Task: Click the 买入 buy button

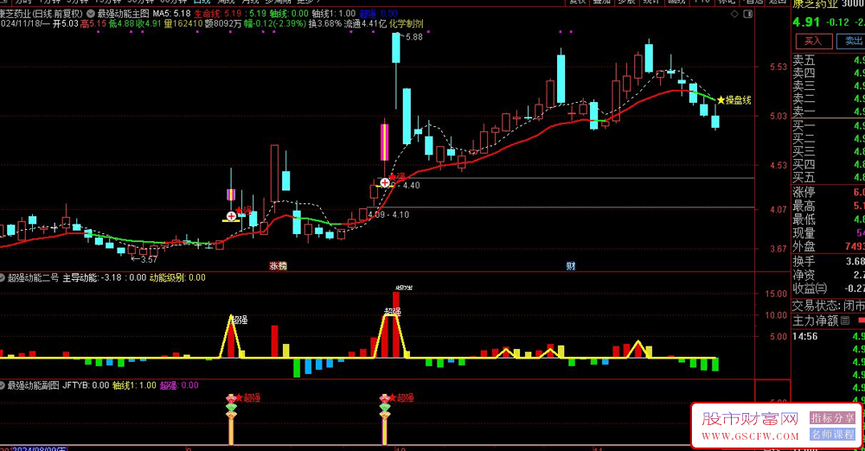Action: (813, 41)
